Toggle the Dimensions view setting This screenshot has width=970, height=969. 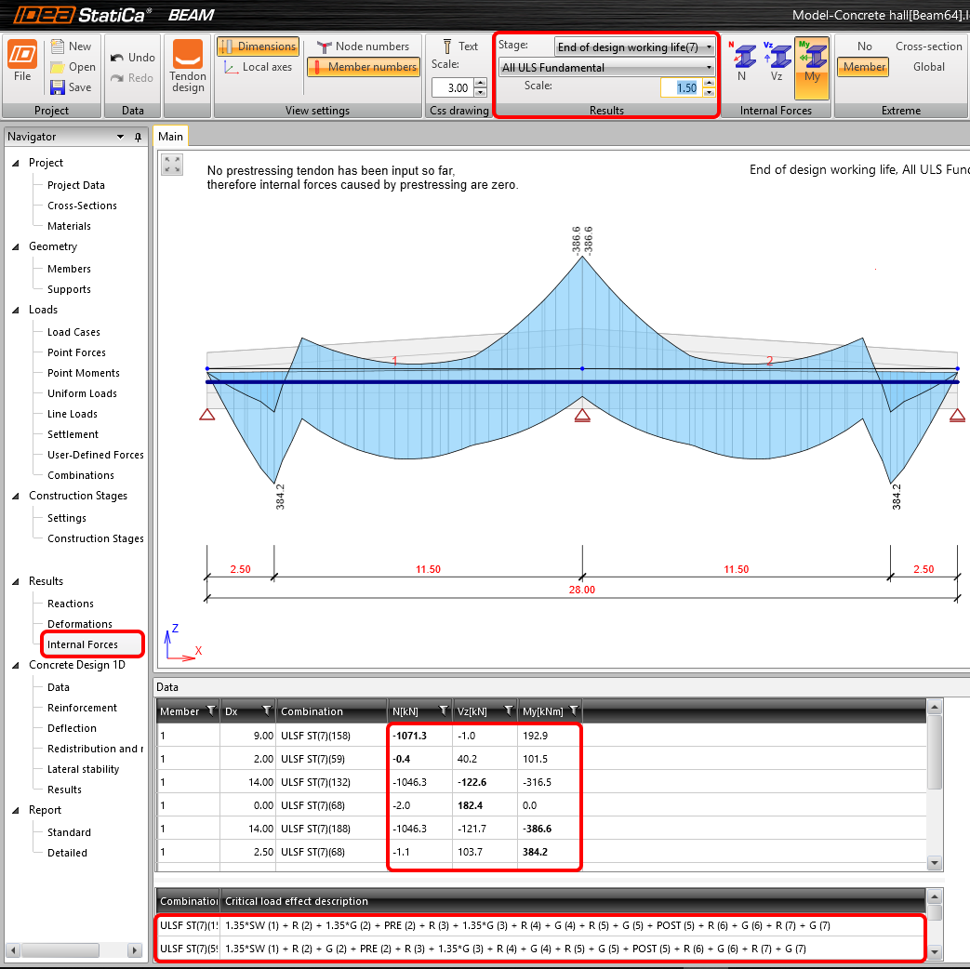[x=258, y=46]
